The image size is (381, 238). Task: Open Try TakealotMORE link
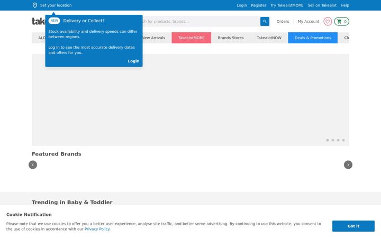287,5
